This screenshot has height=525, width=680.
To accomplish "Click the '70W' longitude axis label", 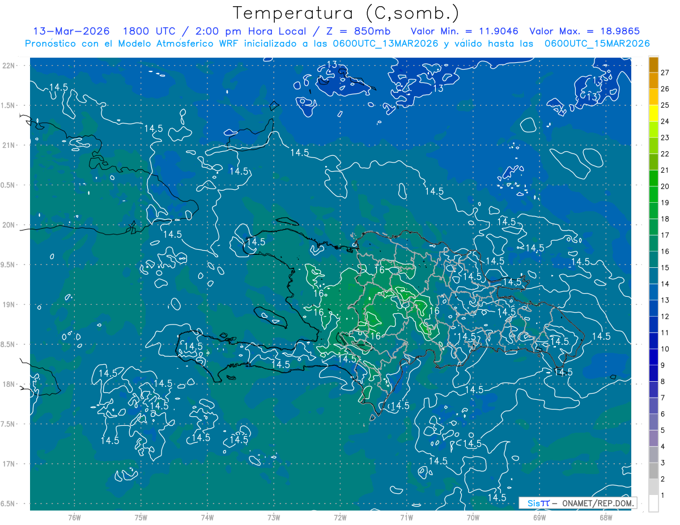I will point(473,518).
